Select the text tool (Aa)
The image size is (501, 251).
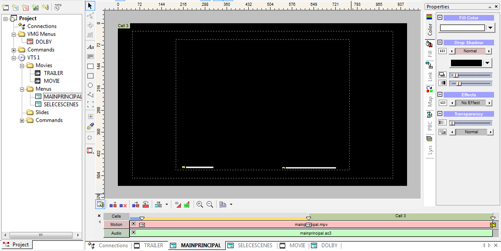point(90,47)
